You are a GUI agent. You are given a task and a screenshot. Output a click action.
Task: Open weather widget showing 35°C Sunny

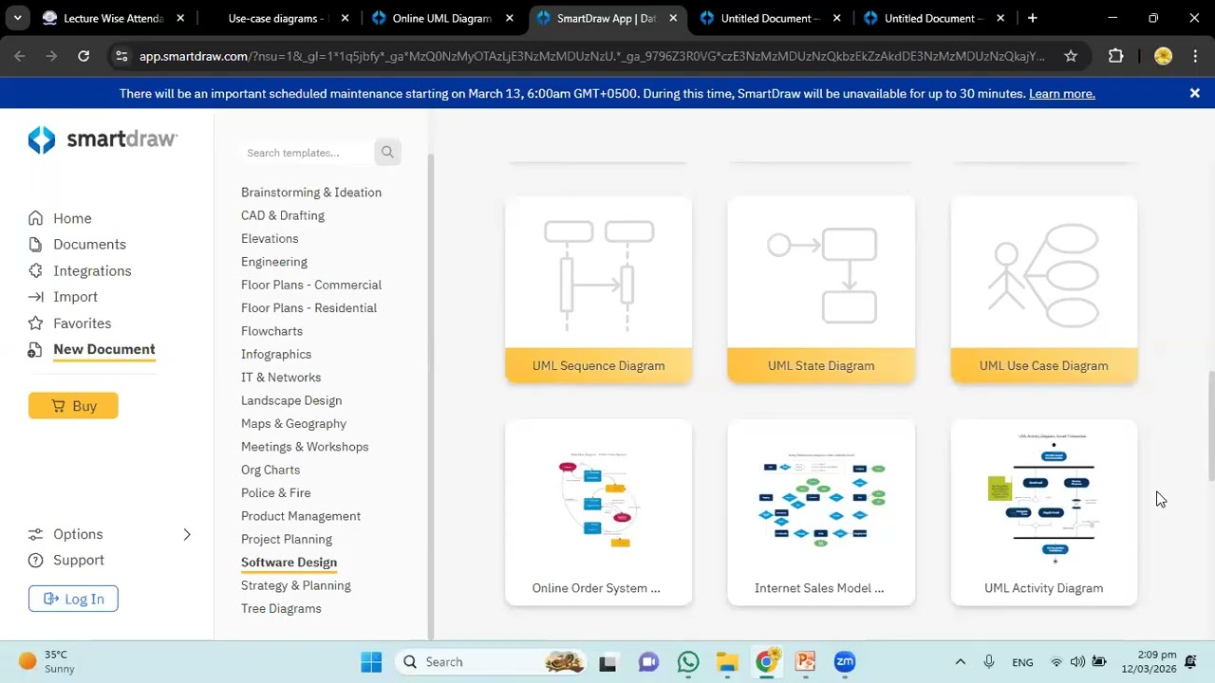[47, 661]
